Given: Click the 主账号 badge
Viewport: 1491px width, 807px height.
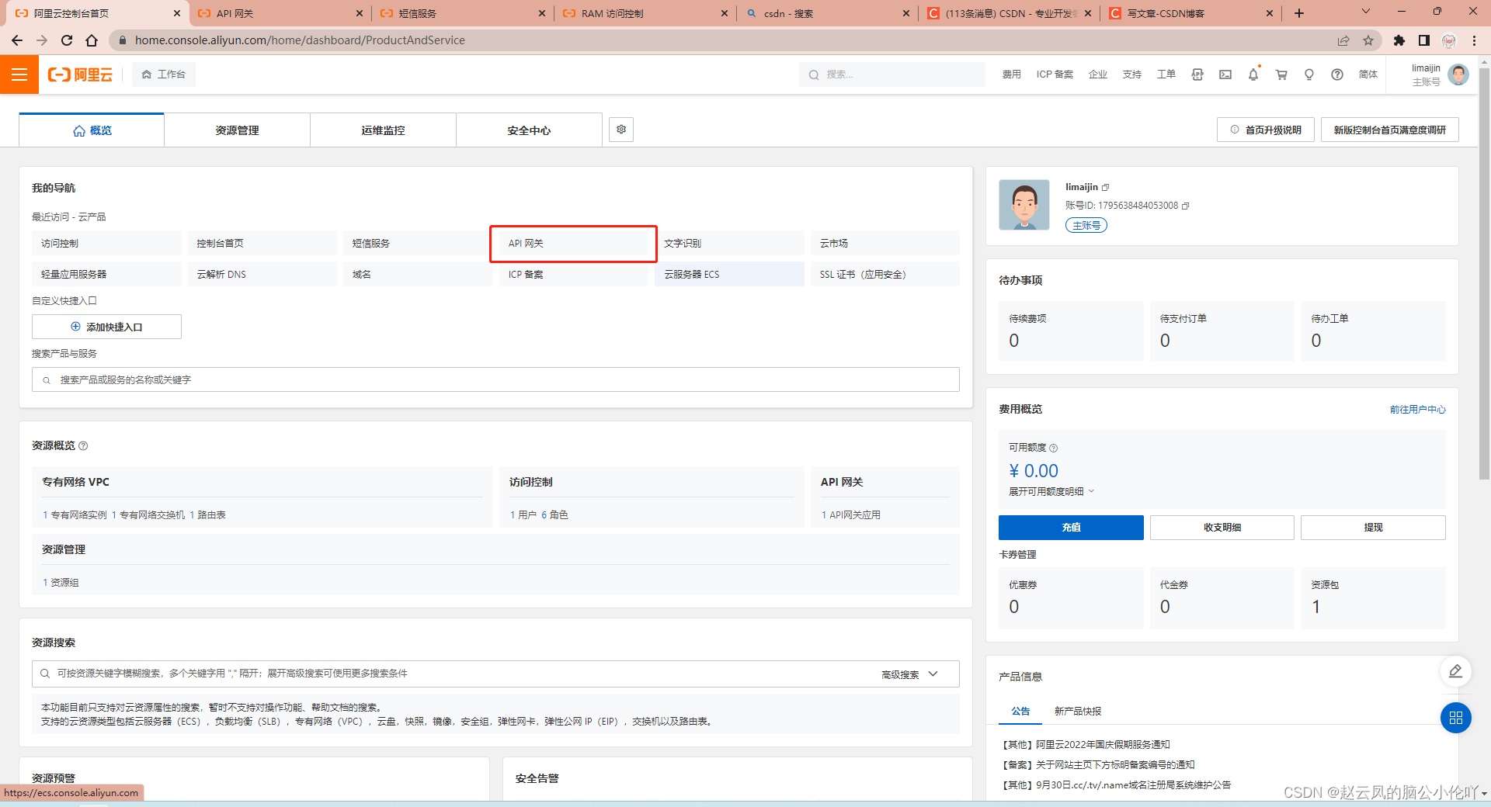Looking at the screenshot, I should point(1086,225).
